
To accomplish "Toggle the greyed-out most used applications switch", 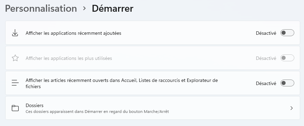I will pyautogui.click(x=287, y=58).
